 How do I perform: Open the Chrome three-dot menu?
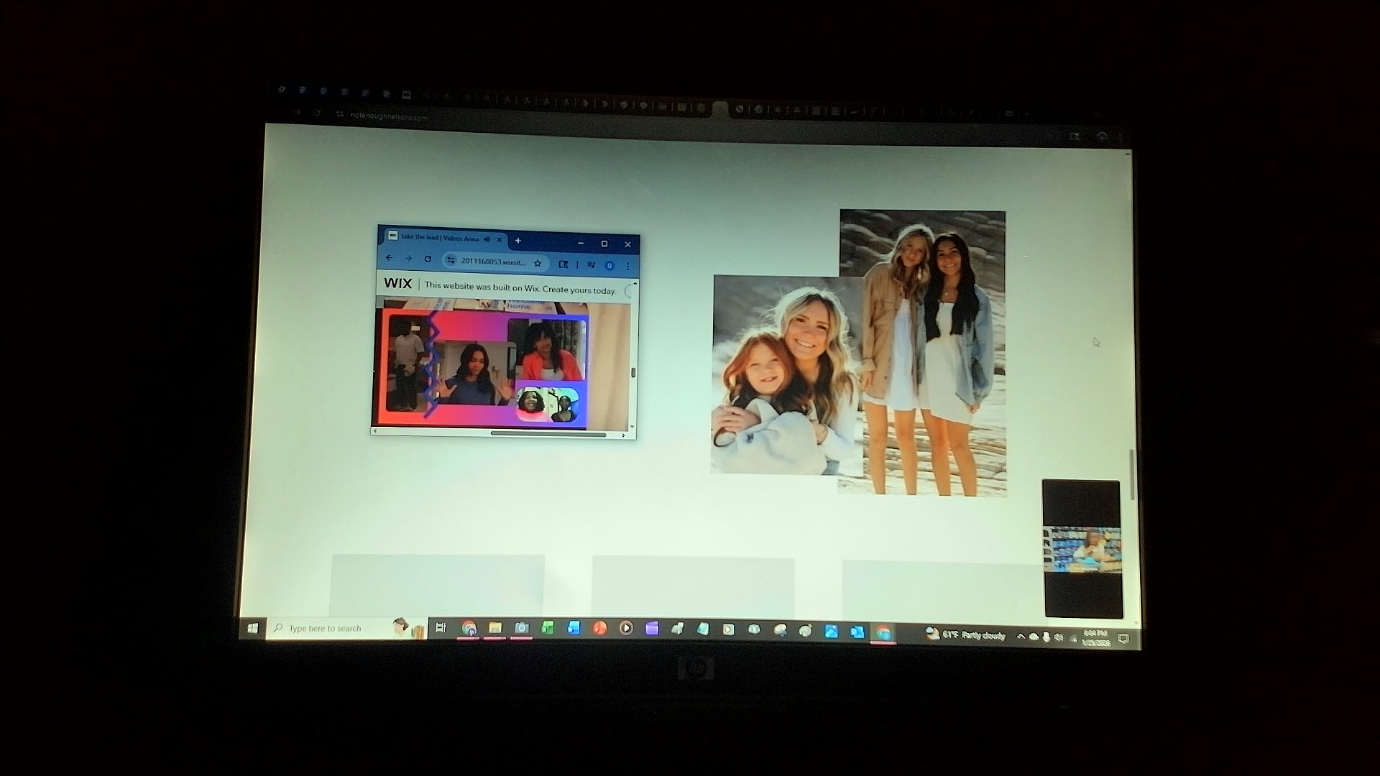click(627, 266)
